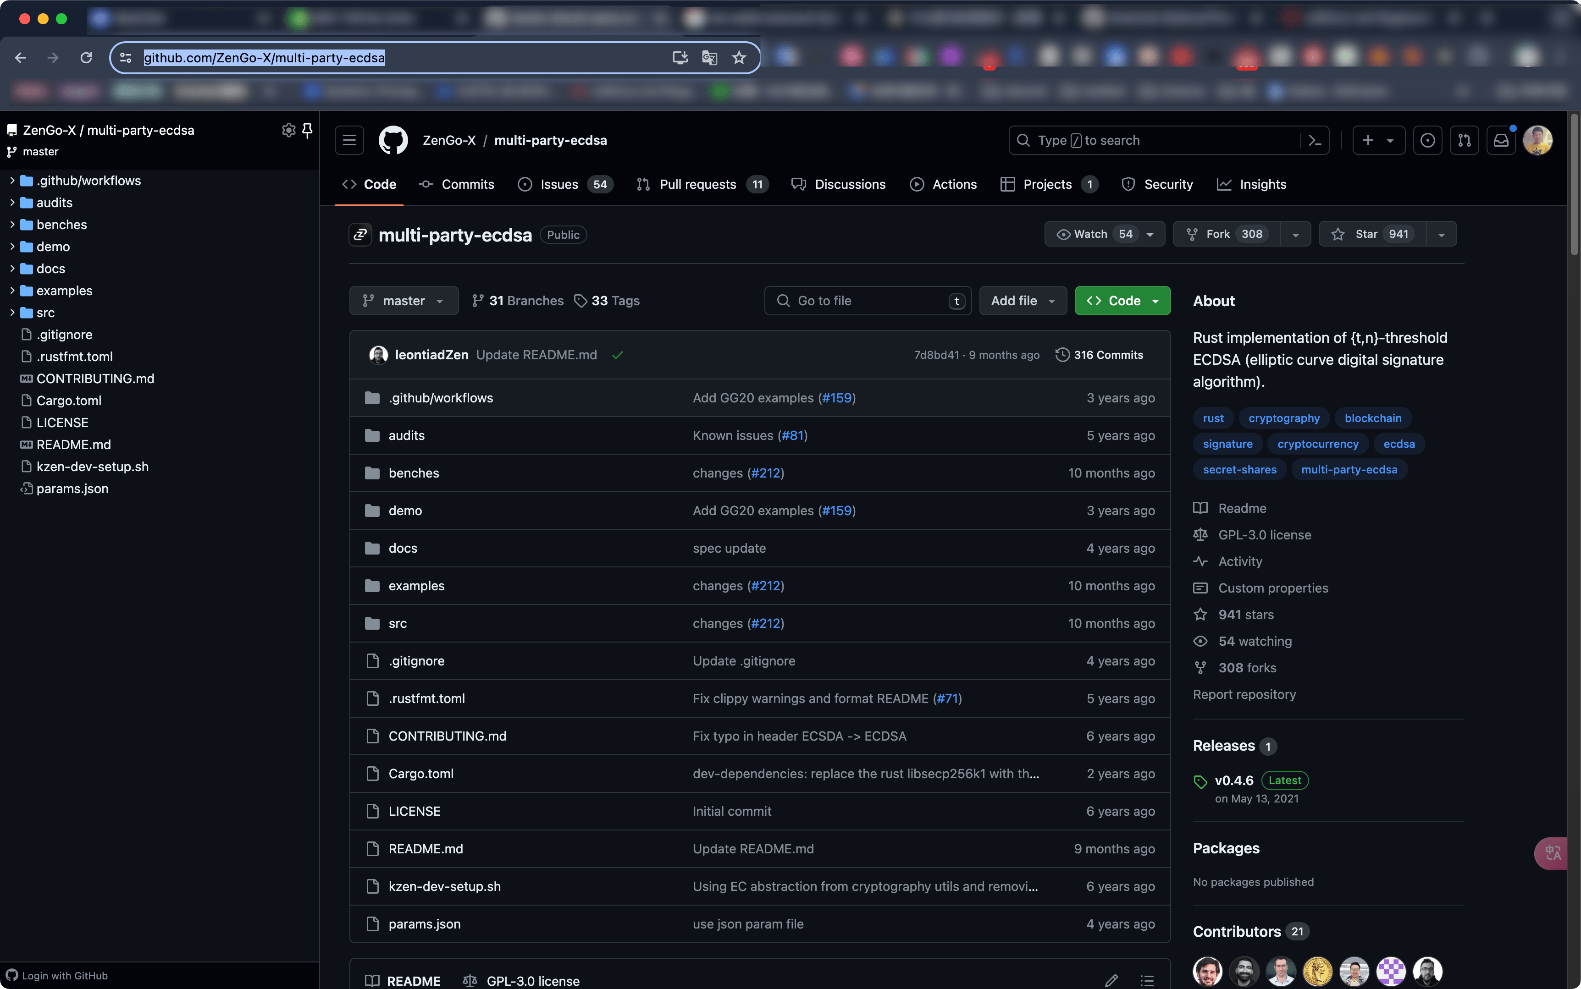The width and height of the screenshot is (1581, 989).
Task: Expand the audits folder in sidebar tree
Action: point(12,203)
